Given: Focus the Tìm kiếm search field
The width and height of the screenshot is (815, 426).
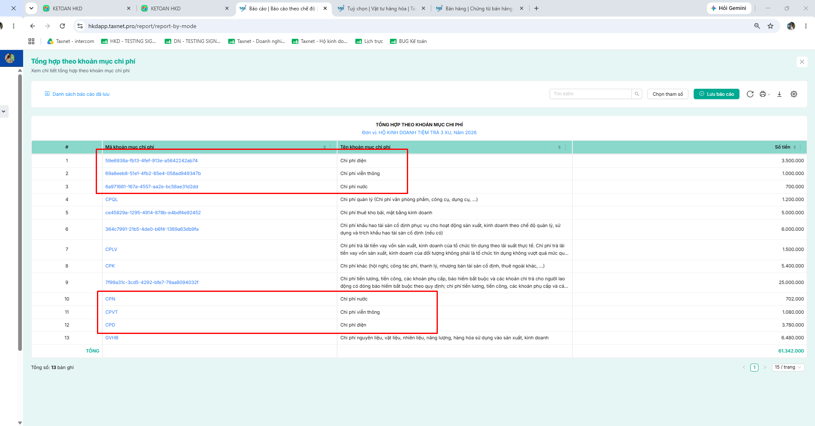Looking at the screenshot, I should (591, 94).
